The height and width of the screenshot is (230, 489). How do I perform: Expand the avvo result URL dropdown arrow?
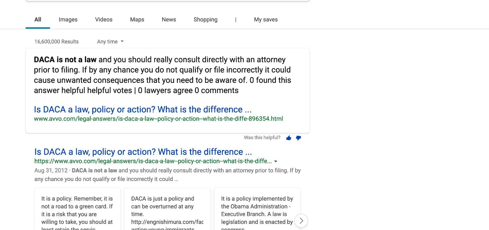click(x=276, y=161)
